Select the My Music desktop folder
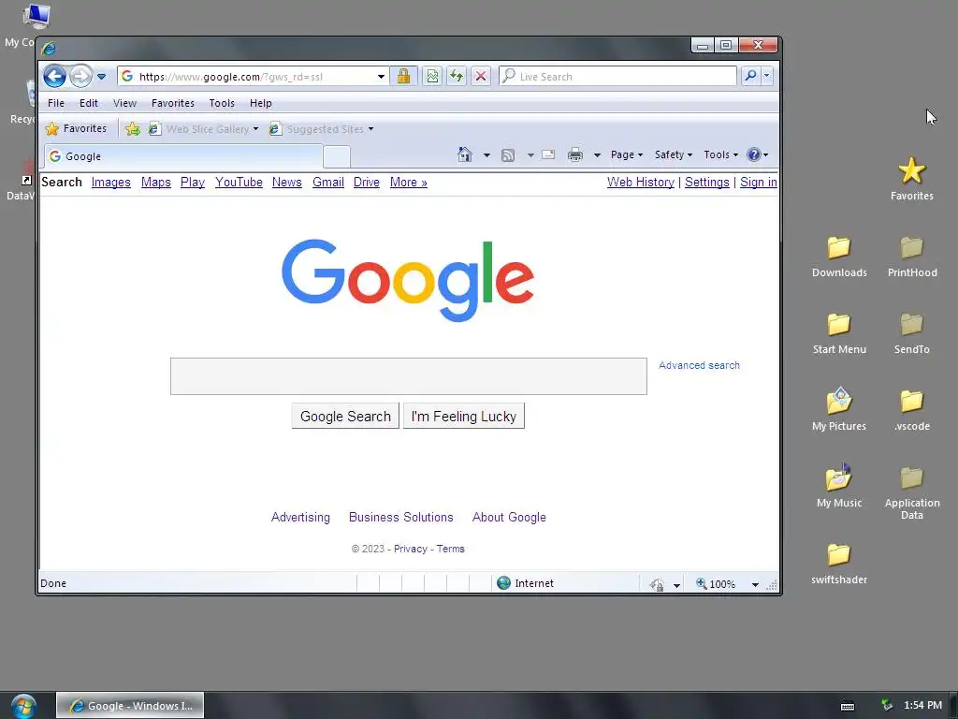Viewport: 958px width, 719px height. click(839, 486)
